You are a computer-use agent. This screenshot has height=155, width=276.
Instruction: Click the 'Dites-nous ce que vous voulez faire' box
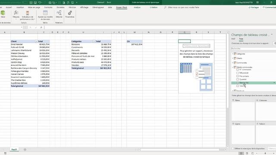[x=183, y=7]
